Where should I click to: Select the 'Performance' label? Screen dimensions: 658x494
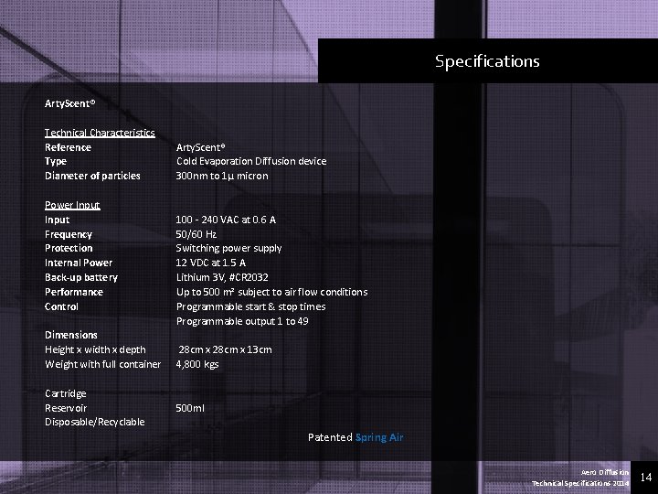74,292
